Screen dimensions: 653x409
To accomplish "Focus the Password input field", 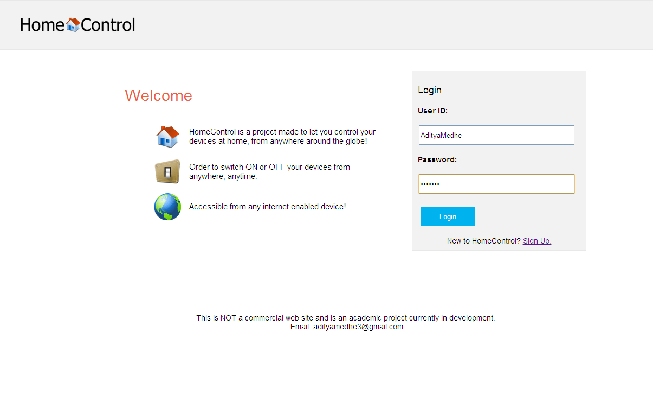I will (x=496, y=184).
